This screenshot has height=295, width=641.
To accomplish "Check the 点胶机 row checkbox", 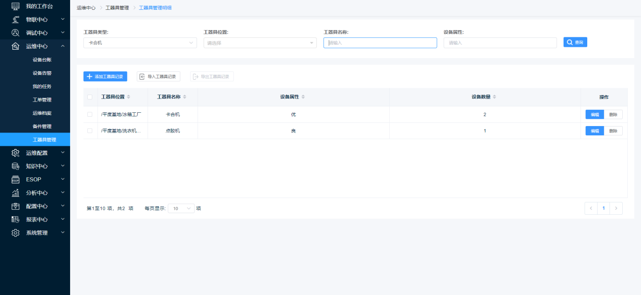I will 90,131.
